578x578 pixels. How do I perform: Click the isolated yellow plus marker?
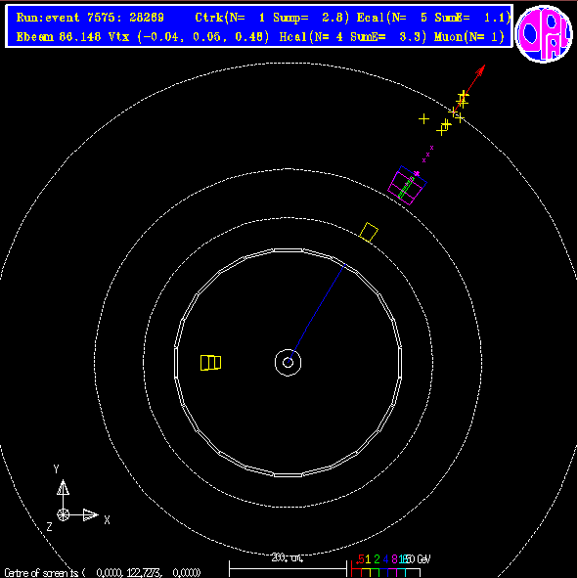tap(423, 118)
